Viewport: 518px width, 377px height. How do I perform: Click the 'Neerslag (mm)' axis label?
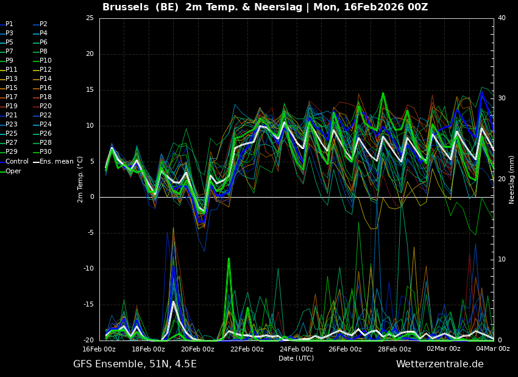[x=511, y=179]
